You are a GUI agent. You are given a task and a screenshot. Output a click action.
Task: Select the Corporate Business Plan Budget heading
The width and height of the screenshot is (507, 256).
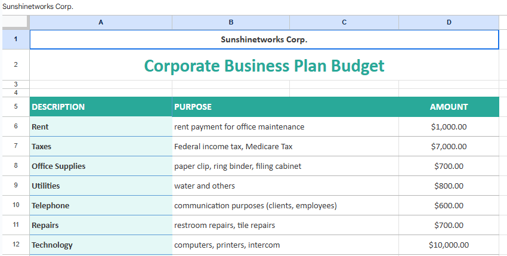pos(264,66)
